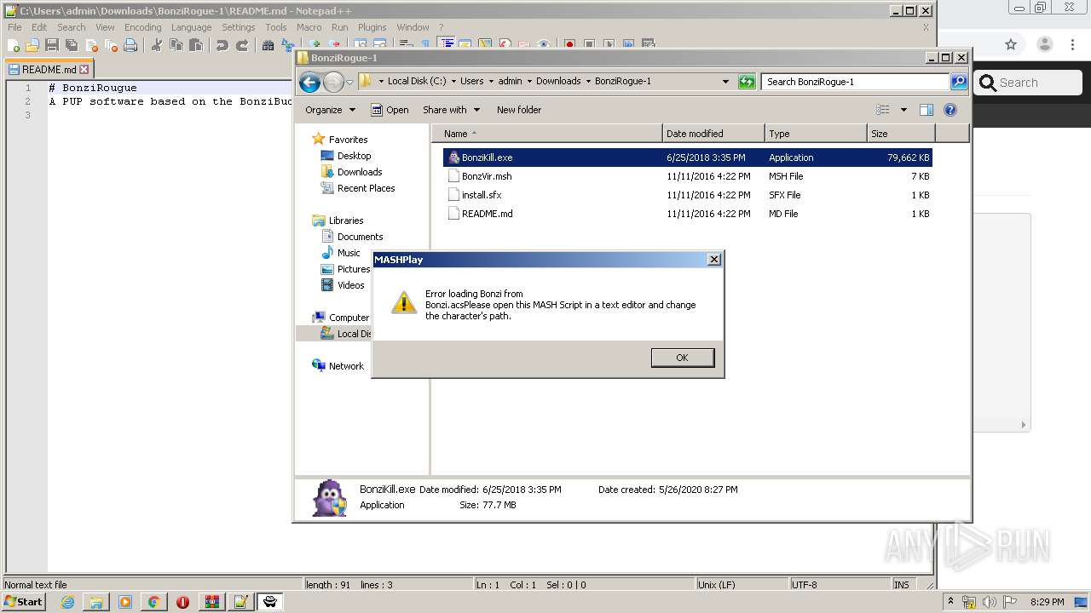The image size is (1091, 613).
Task: Click the Open file icon in Notepad++
Action: click(32, 45)
